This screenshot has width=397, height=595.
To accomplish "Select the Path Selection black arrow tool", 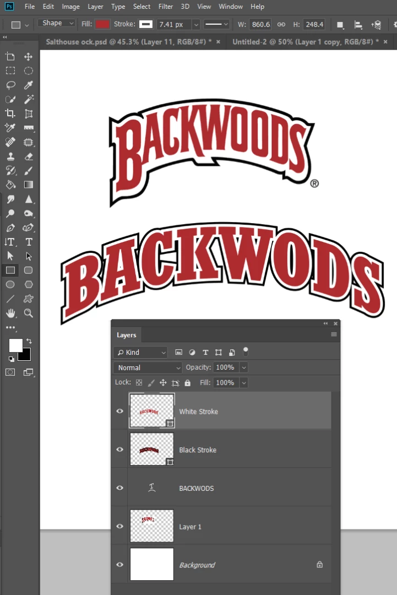I will click(x=10, y=256).
